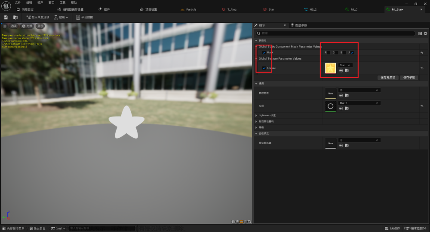Switch to the 插件 tab
The height and width of the screenshot is (232, 430).
[x=104, y=9]
